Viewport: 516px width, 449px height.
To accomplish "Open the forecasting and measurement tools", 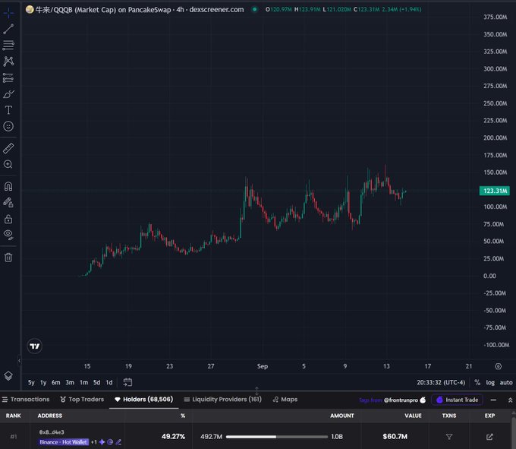I will (x=8, y=77).
